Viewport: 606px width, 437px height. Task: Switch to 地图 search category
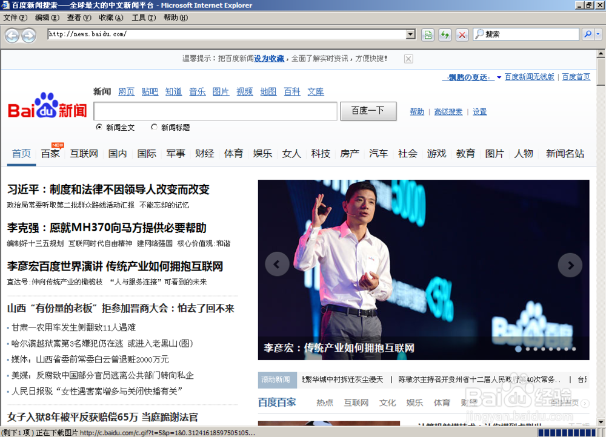(x=268, y=91)
